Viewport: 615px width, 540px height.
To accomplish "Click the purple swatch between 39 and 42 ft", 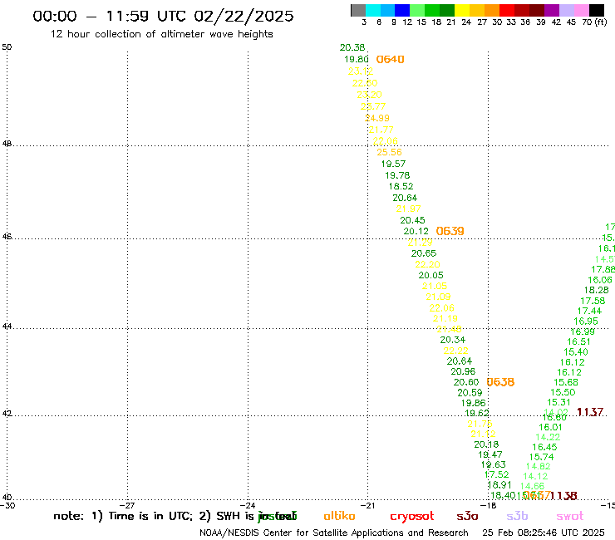I will click(552, 10).
